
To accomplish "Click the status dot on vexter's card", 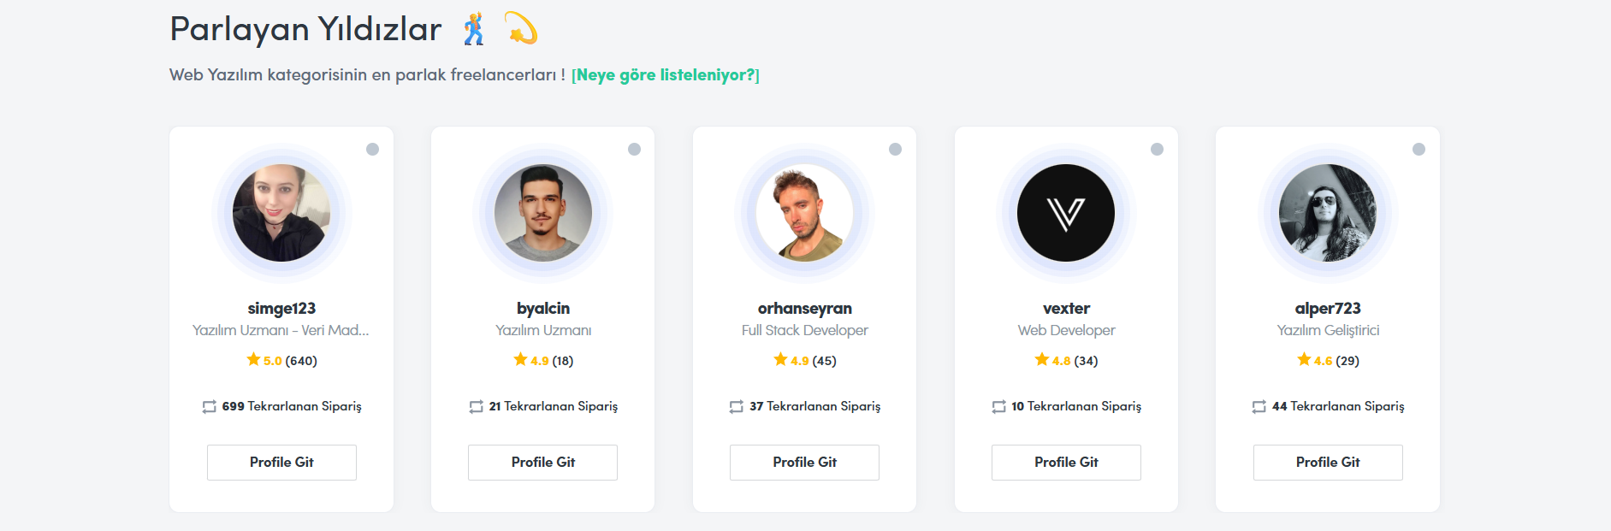I will pyautogui.click(x=1157, y=150).
